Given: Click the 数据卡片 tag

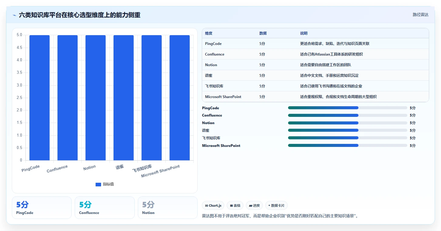Looking at the screenshot, I should coord(276,206).
